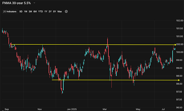Select the 5D time range
Viewport: 184px width, 111px height.
tap(21, 12)
